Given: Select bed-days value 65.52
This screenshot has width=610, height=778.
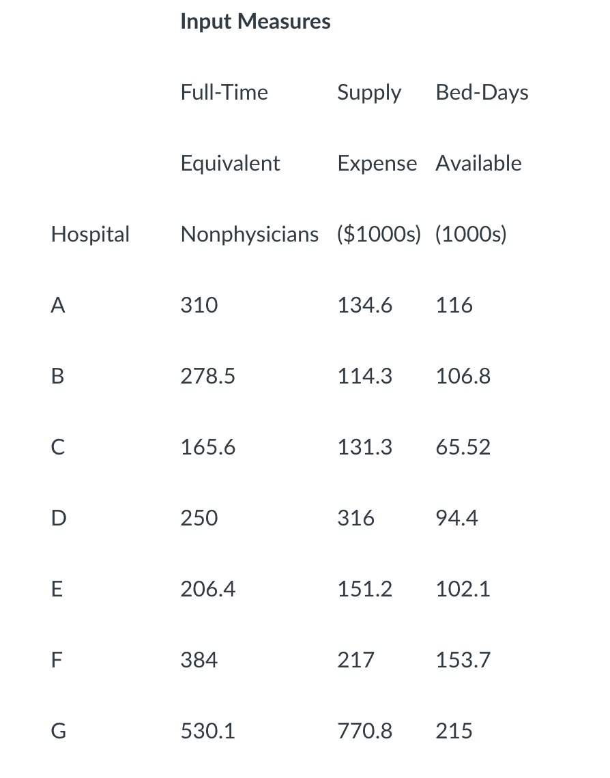Looking at the screenshot, I should click(463, 447).
